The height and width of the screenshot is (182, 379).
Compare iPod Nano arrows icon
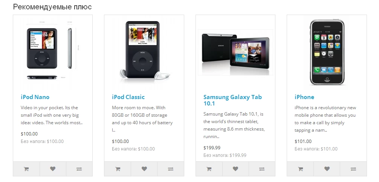pos(79,169)
